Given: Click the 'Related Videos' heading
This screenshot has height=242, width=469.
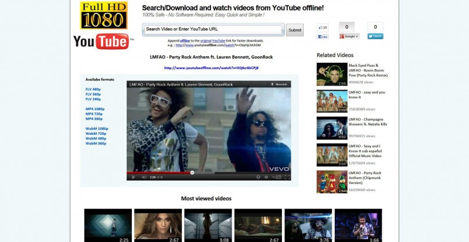Looking at the screenshot, I should [335, 55].
